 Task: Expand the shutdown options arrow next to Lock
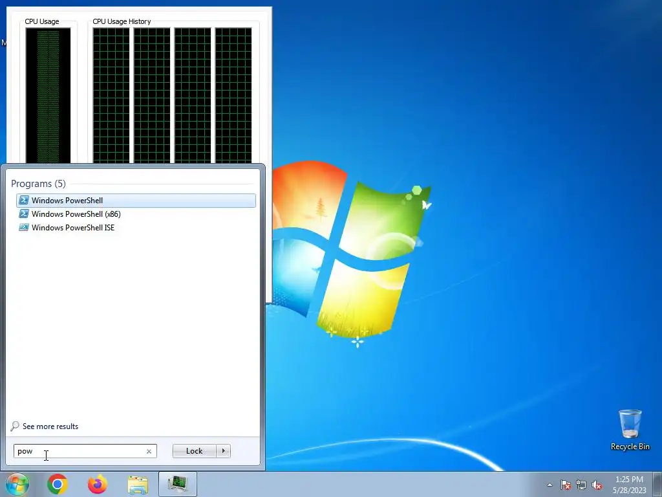point(223,451)
